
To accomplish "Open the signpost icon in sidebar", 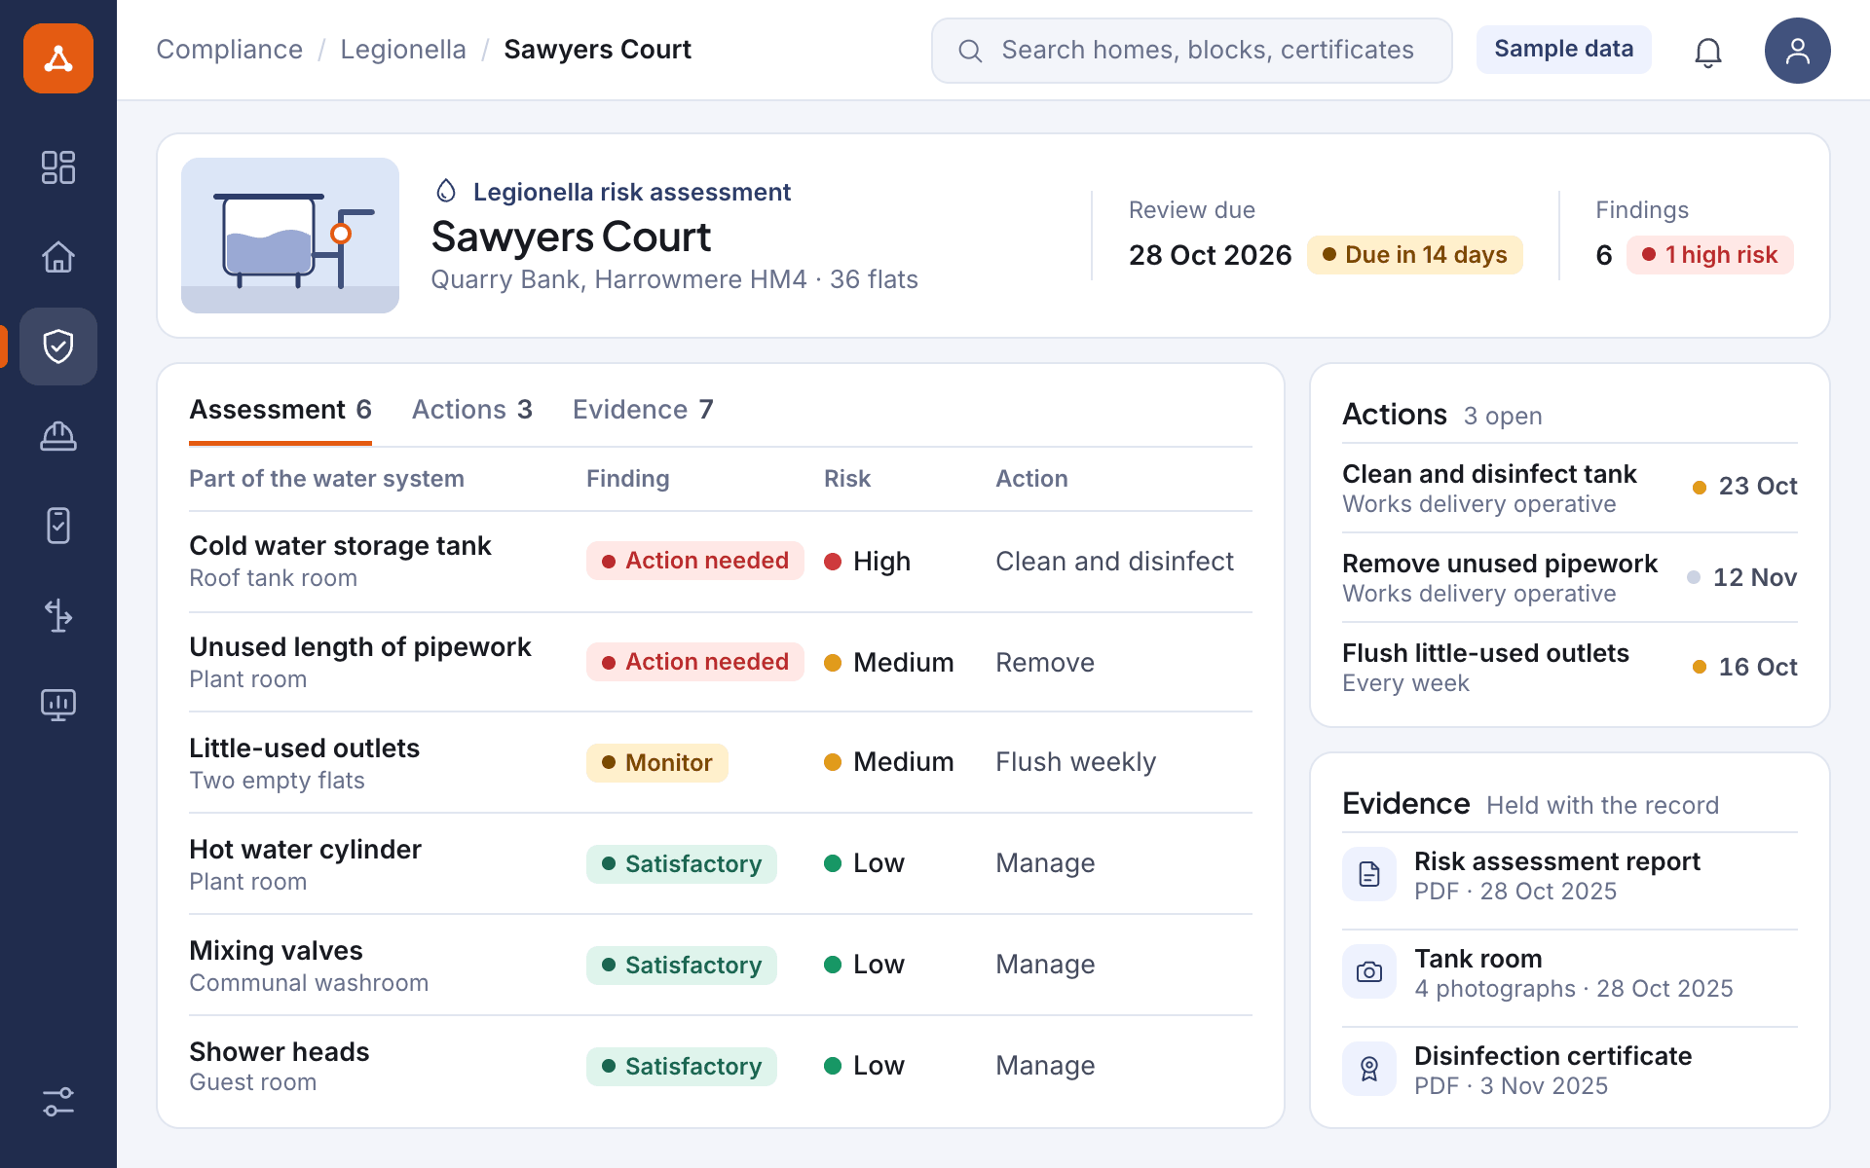I will point(58,615).
